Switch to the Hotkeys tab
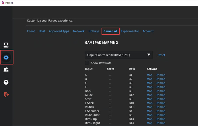 [94, 31]
